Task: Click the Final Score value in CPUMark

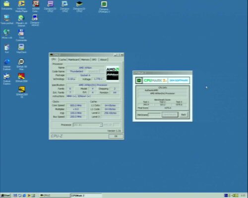Action: [168, 108]
